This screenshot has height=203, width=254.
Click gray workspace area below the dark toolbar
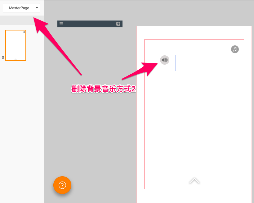tap(90, 124)
